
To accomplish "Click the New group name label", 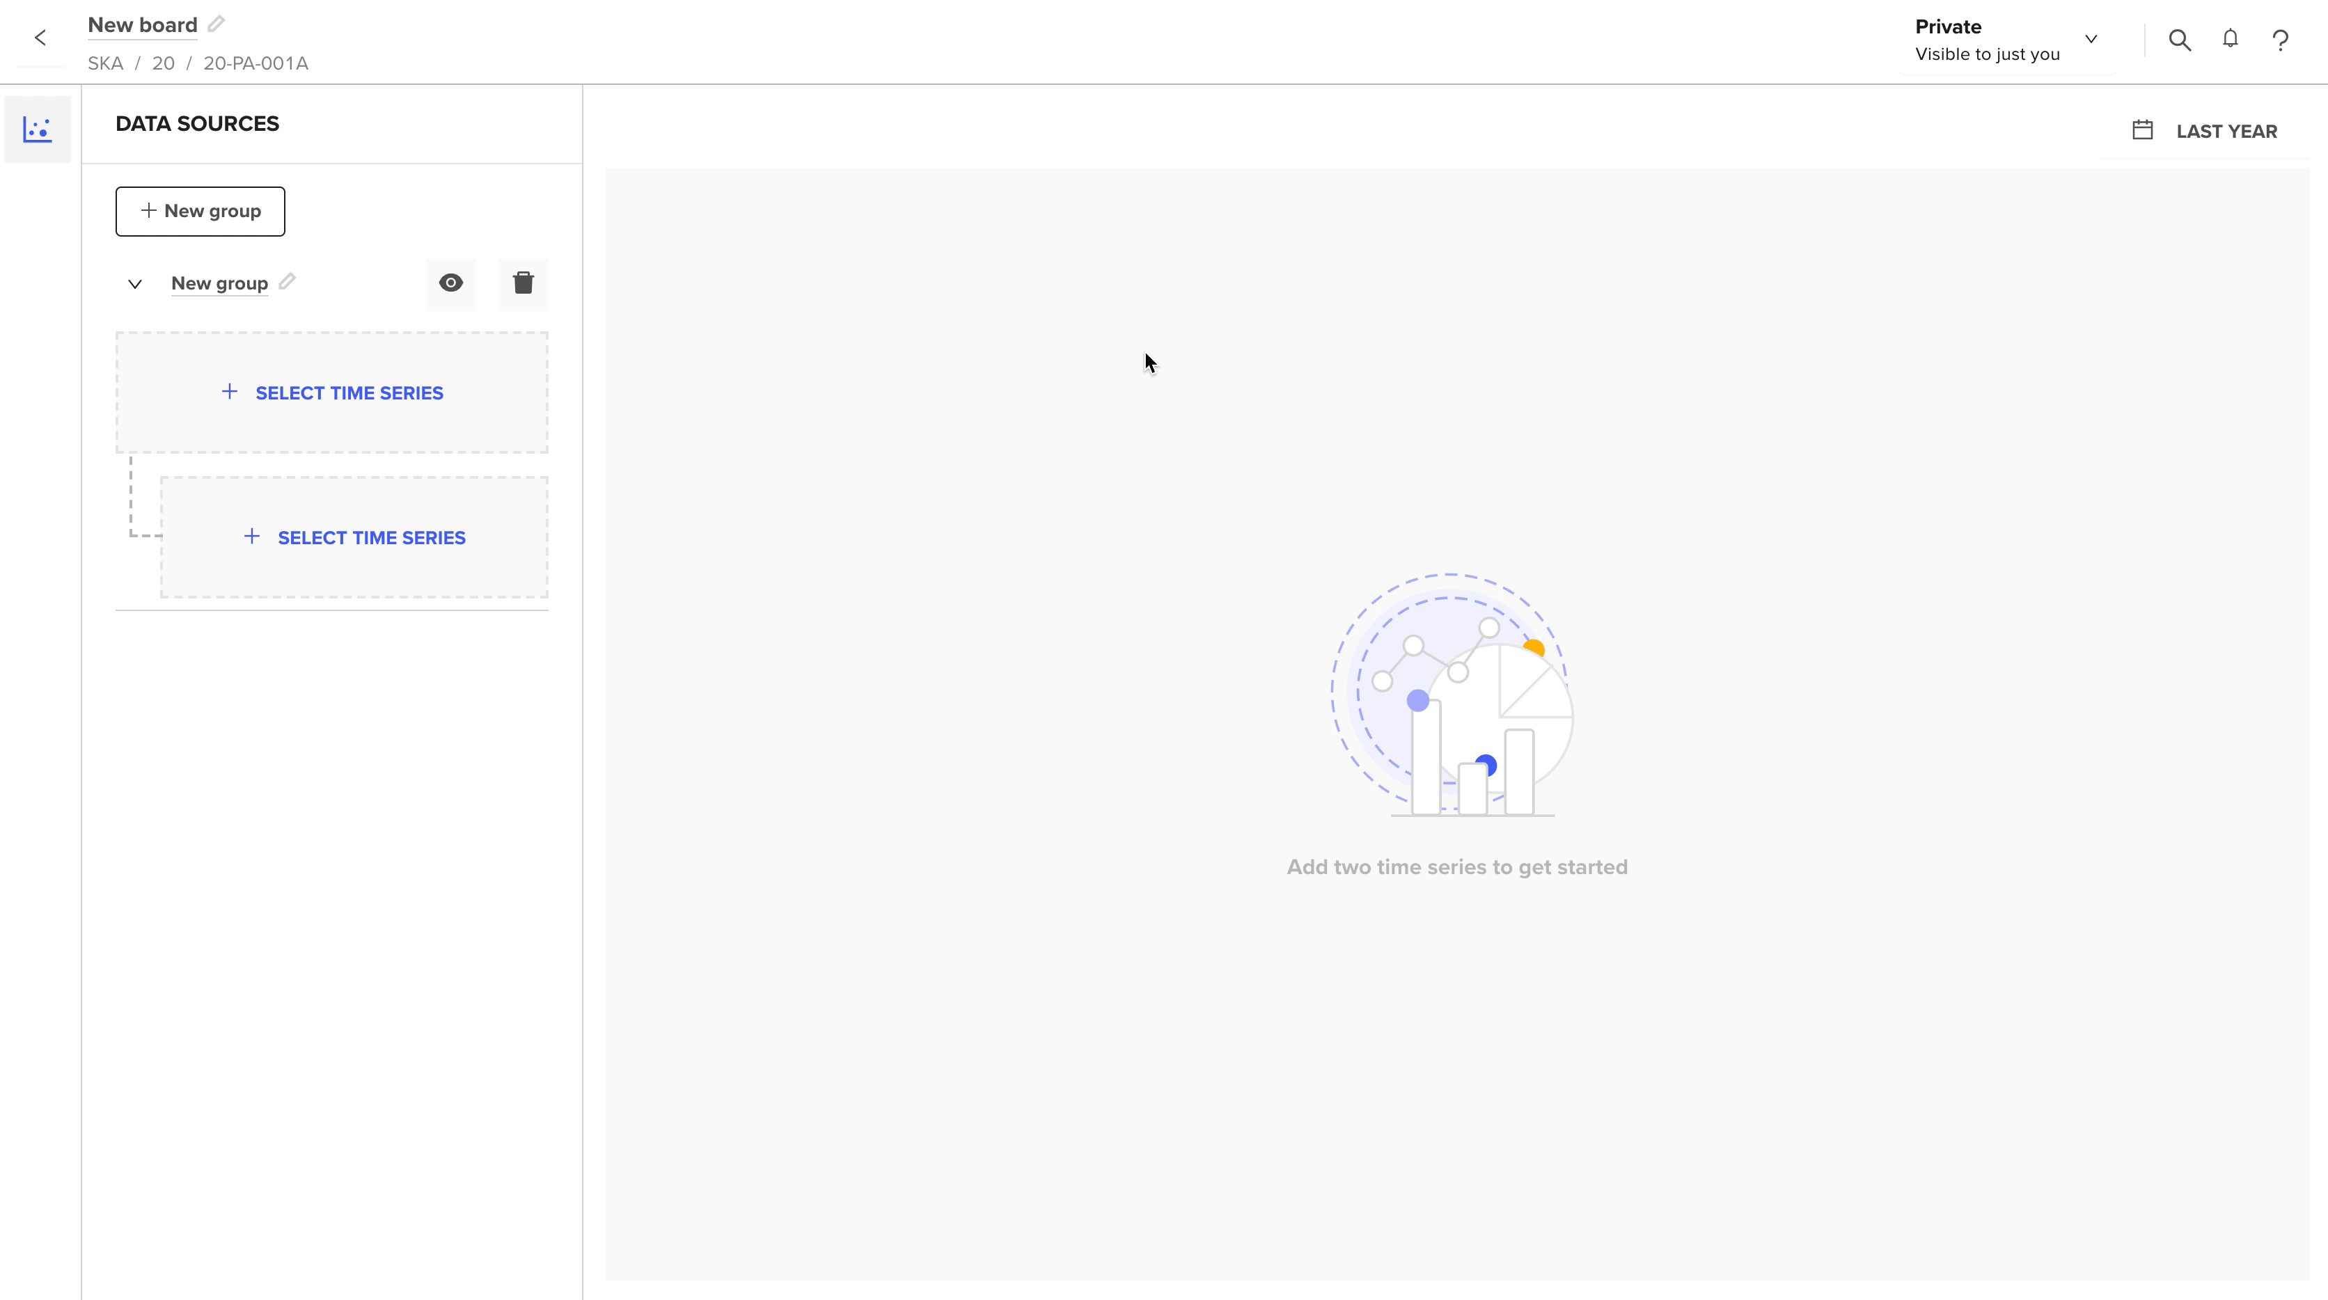I will (x=219, y=284).
